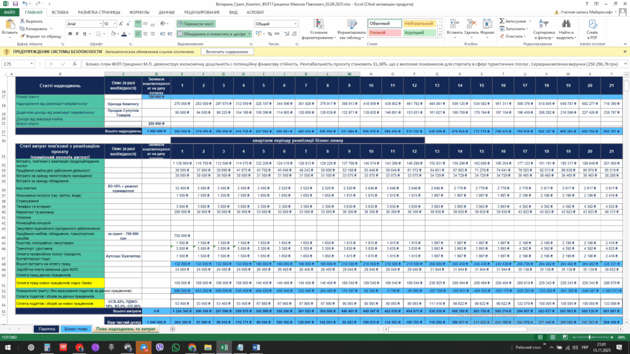
Task: Toggle bold (Ж) formatting
Action: click(x=70, y=34)
